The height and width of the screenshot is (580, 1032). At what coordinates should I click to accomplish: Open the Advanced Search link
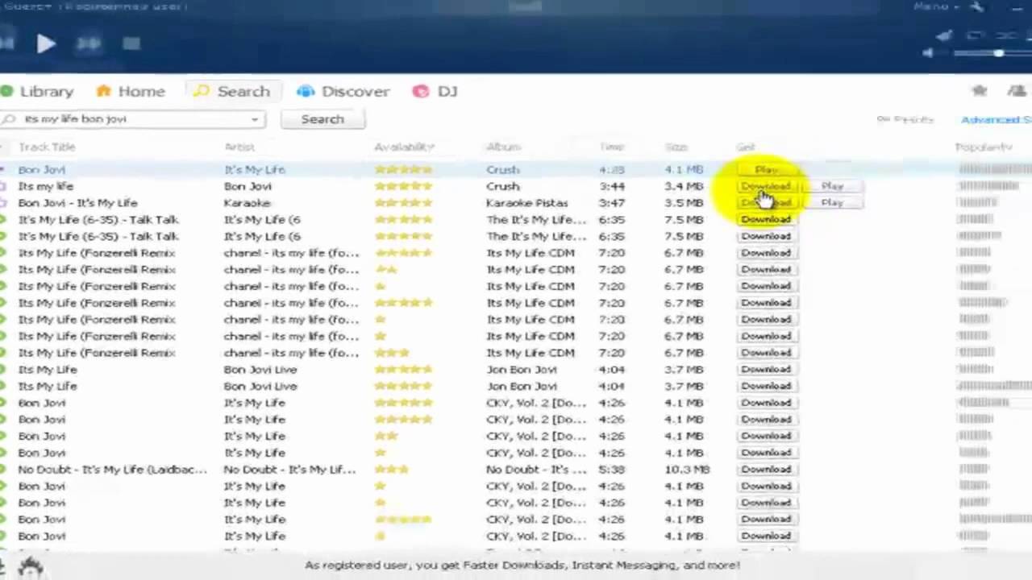pyautogui.click(x=997, y=119)
